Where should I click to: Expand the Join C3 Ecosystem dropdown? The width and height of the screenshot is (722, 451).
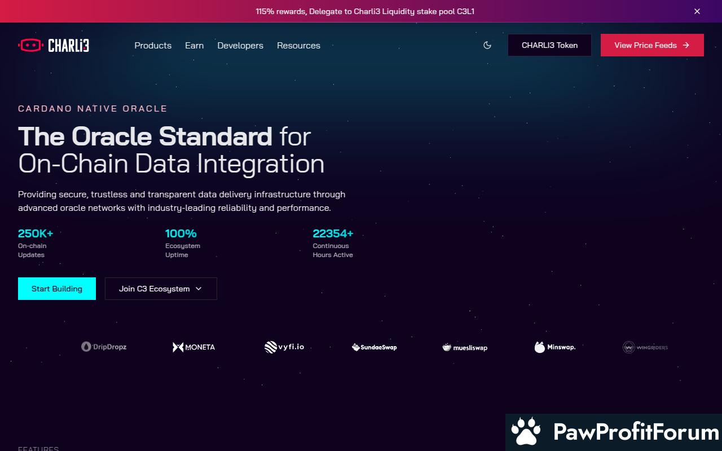(161, 289)
